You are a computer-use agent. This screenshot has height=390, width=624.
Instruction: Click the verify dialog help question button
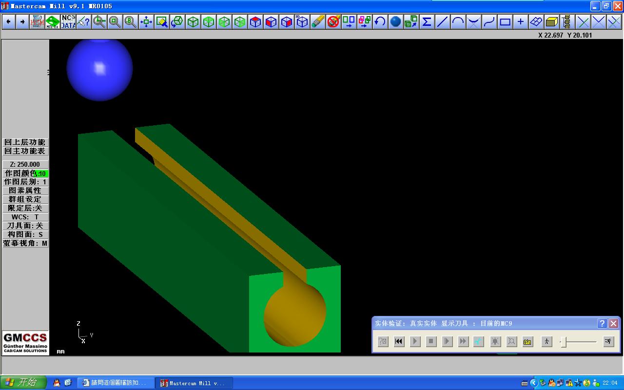[602, 323]
